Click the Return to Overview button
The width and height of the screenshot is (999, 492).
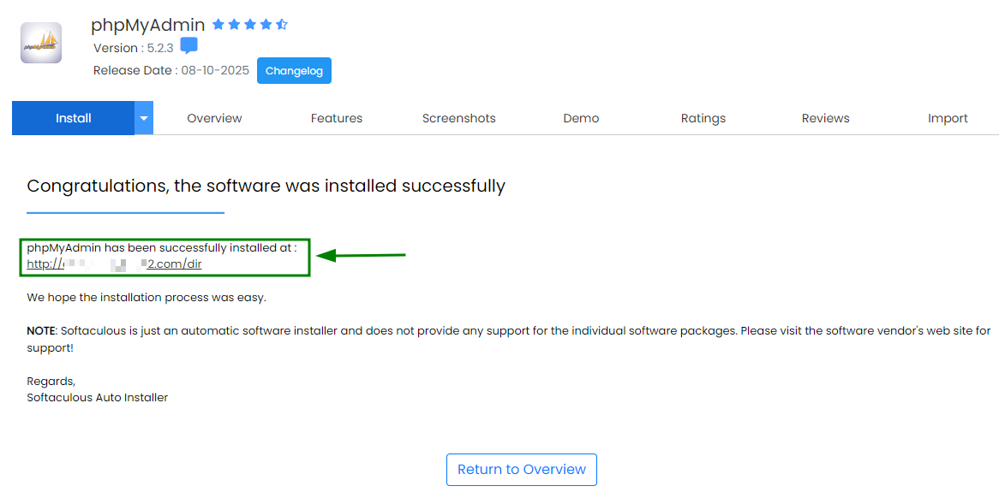click(x=521, y=470)
